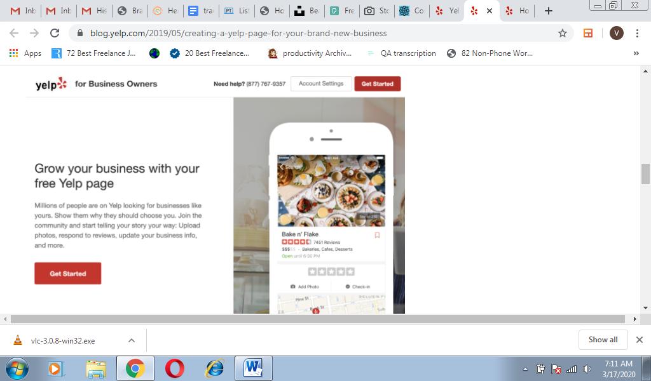This screenshot has width=651, height=381.
Task: Switch to Microsoft Word in taskbar
Action: pos(253,368)
